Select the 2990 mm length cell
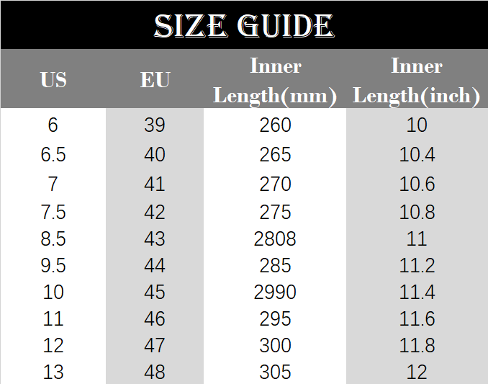Screen dimensions: 488x384 [275, 292]
